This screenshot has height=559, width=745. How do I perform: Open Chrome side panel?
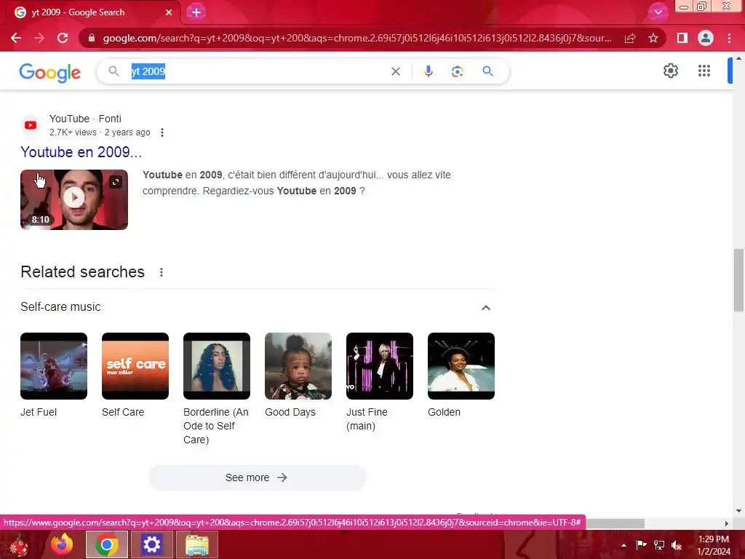click(682, 38)
